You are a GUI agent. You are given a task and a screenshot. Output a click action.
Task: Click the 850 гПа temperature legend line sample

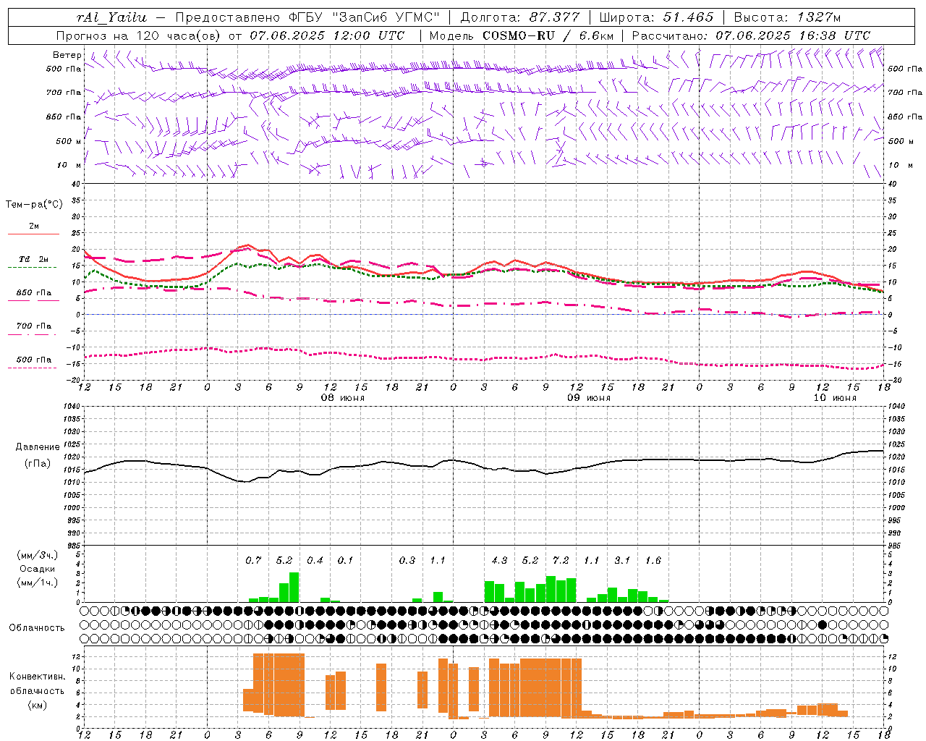(32, 301)
